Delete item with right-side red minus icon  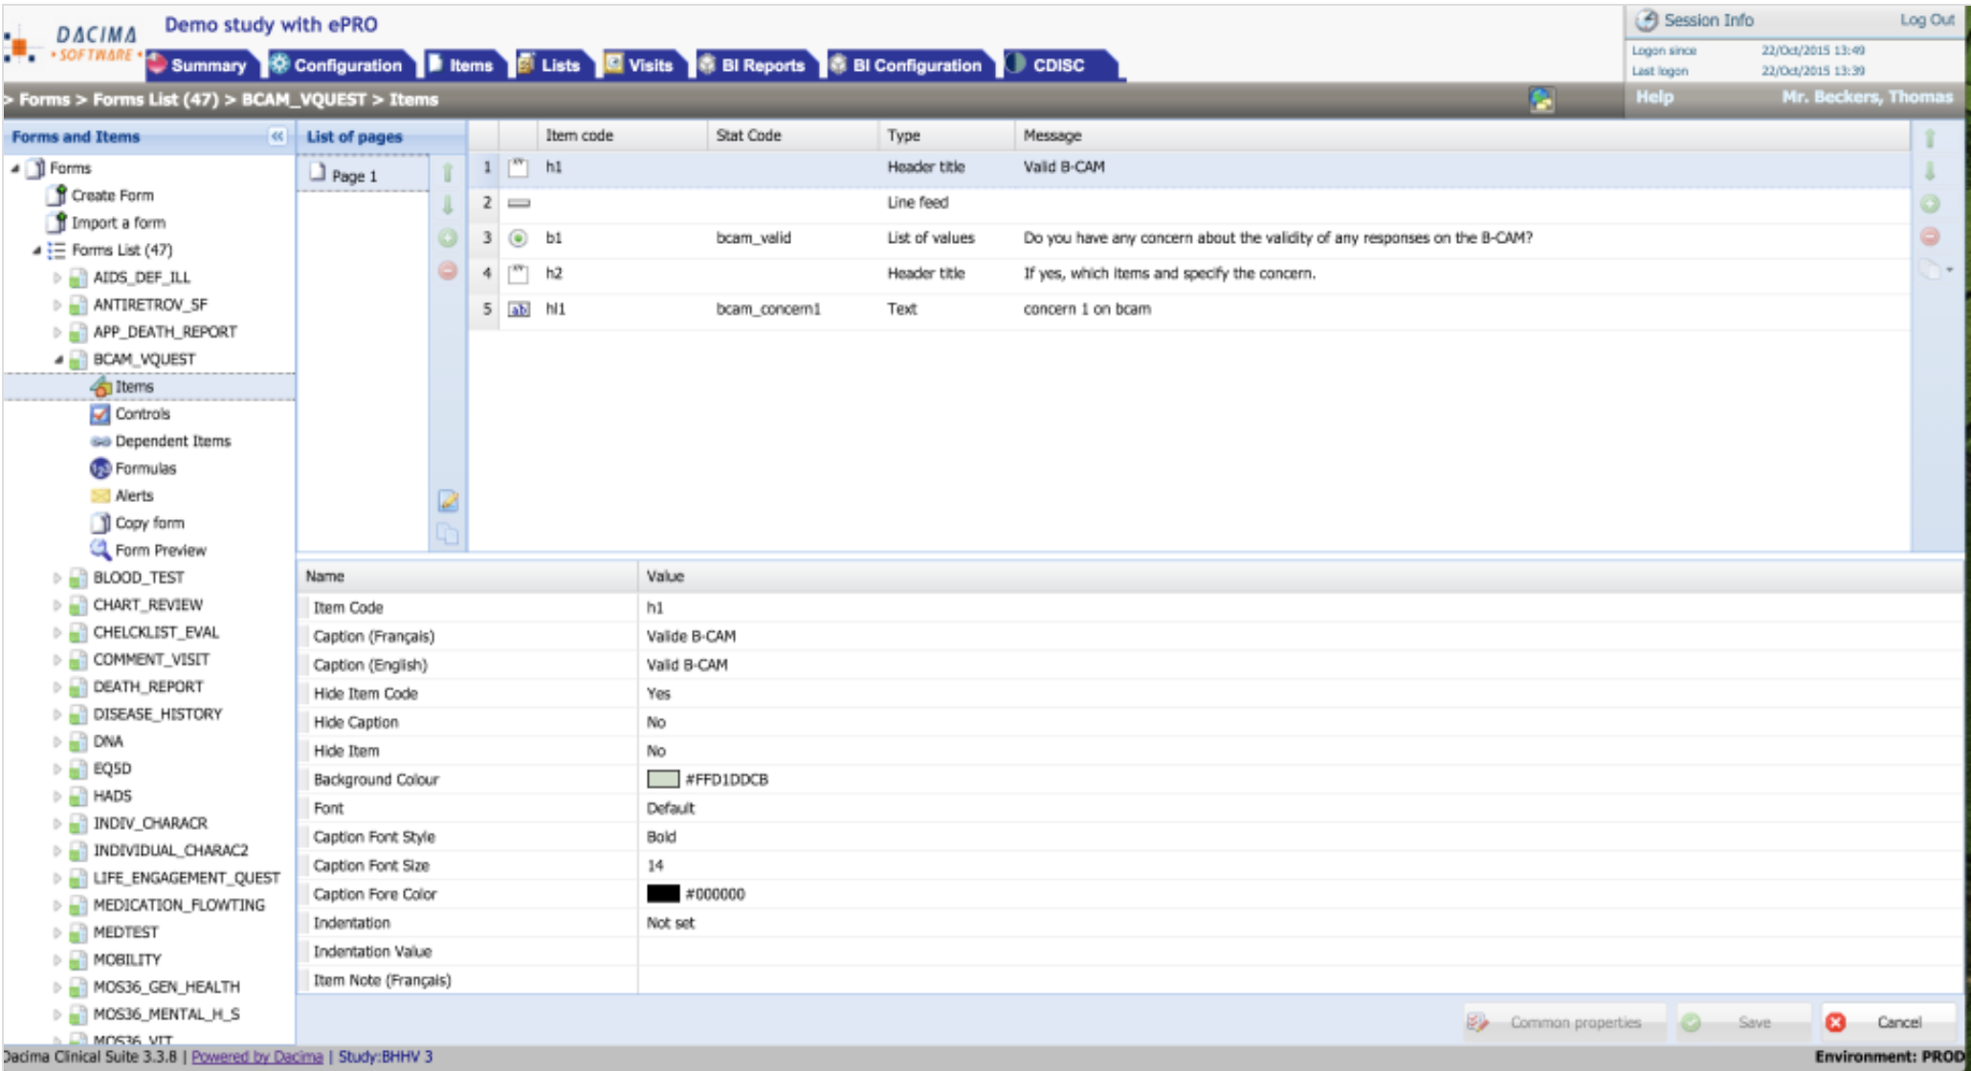tap(1930, 236)
